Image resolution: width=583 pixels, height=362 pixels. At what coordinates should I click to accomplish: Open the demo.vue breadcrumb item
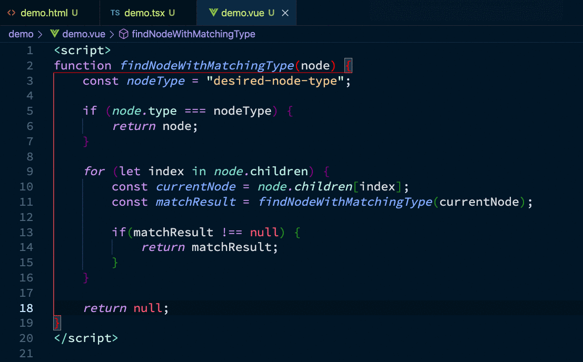(84, 34)
